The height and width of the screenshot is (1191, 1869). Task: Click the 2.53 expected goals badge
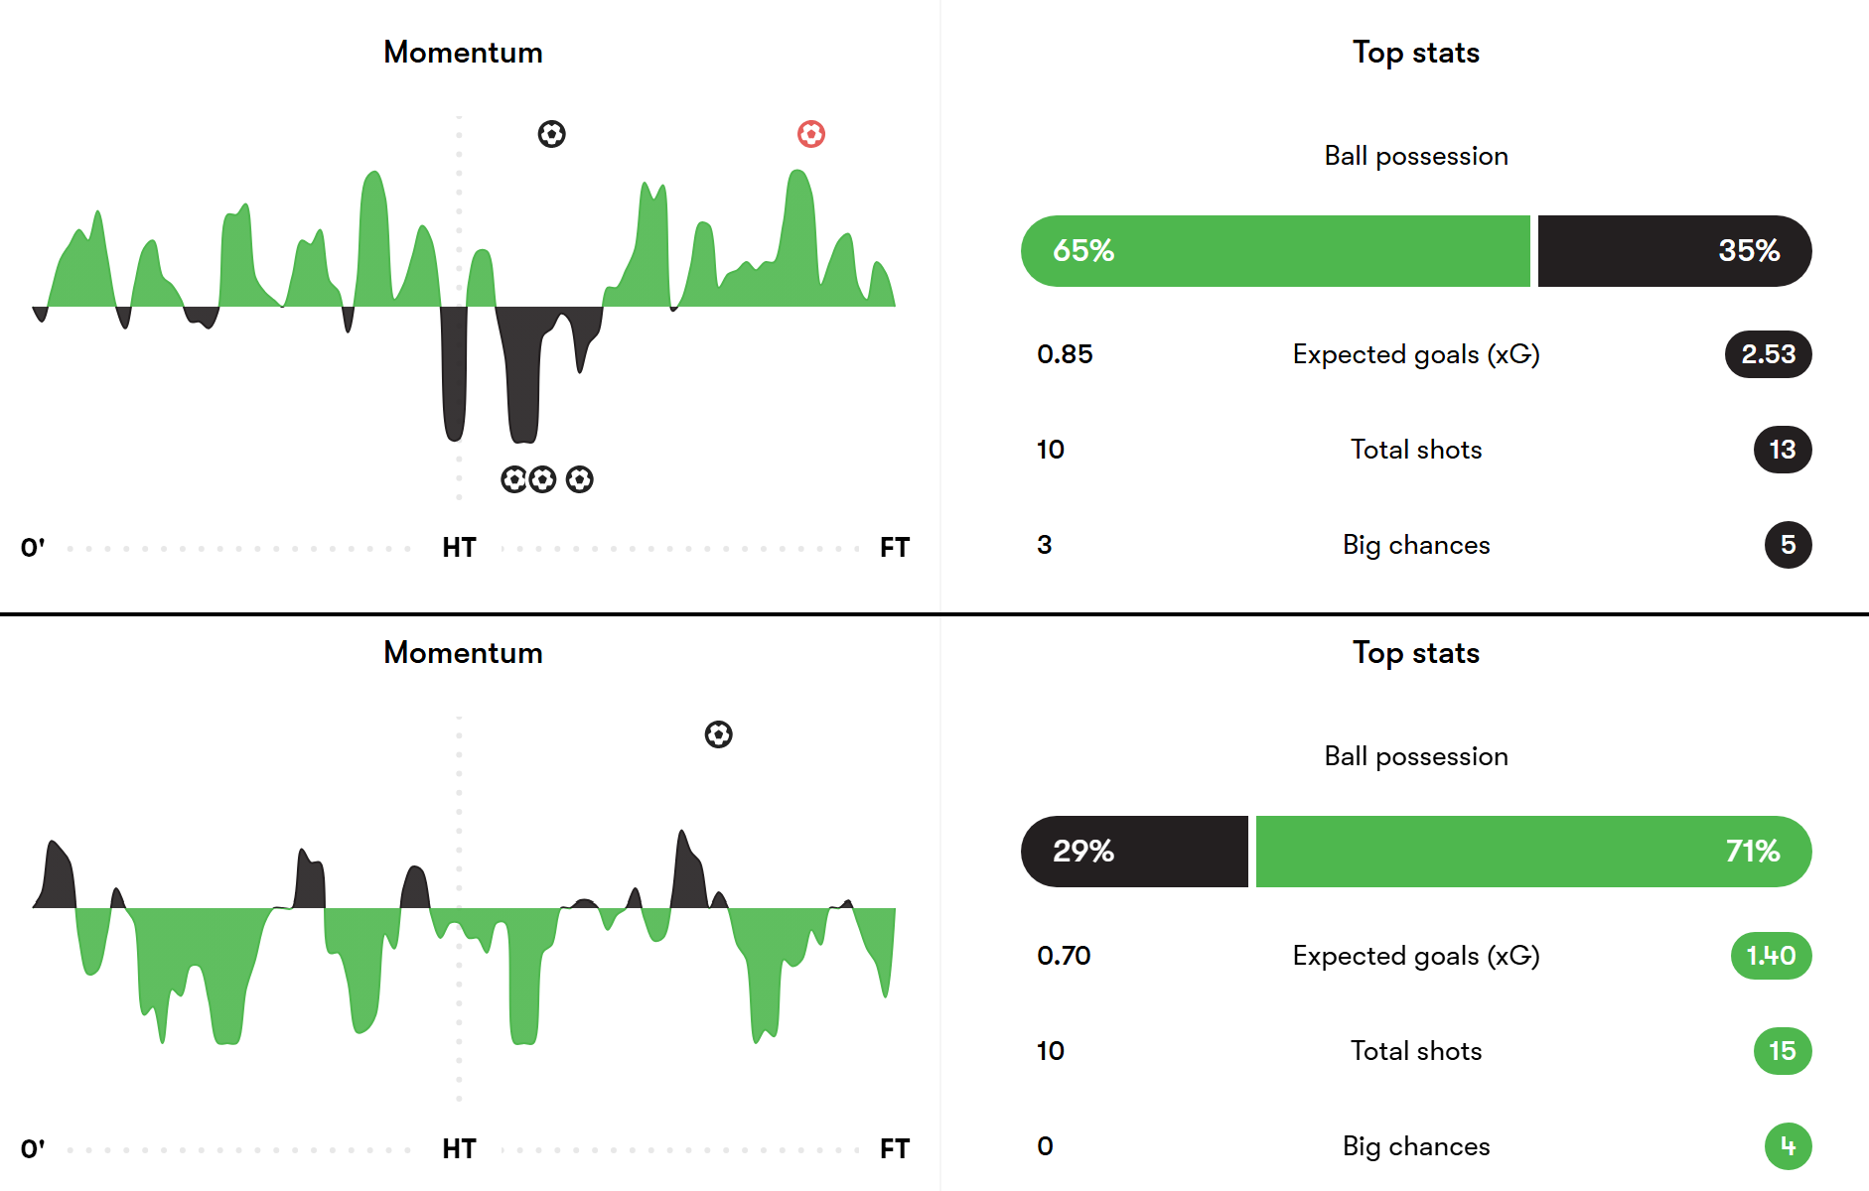coord(1768,354)
